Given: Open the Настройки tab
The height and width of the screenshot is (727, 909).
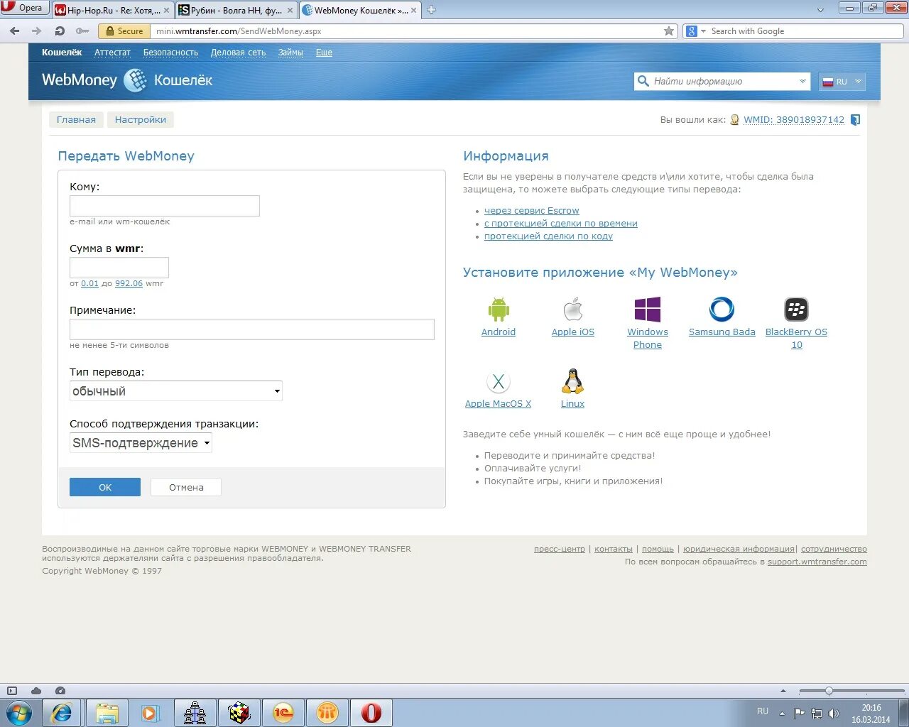Looking at the screenshot, I should [141, 120].
